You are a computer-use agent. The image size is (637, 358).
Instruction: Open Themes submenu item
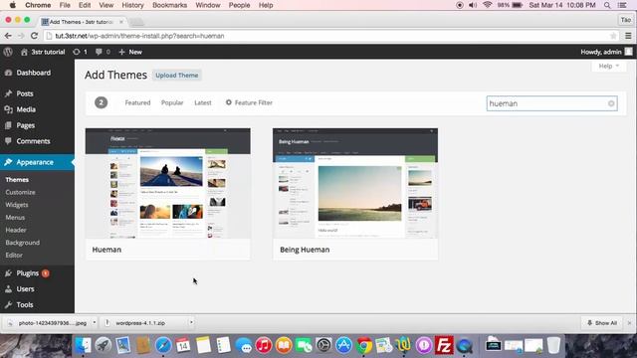coord(17,179)
